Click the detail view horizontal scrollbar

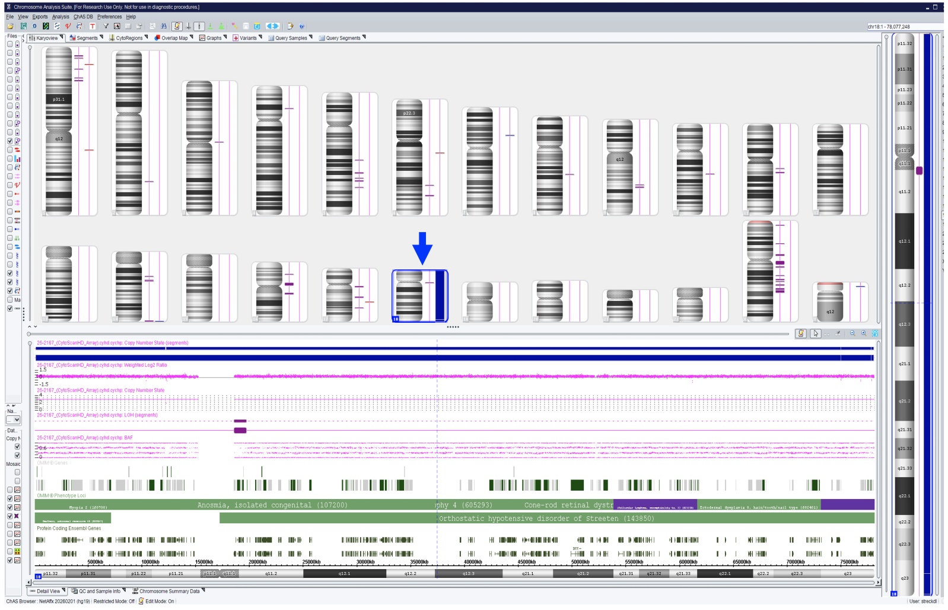point(454,583)
